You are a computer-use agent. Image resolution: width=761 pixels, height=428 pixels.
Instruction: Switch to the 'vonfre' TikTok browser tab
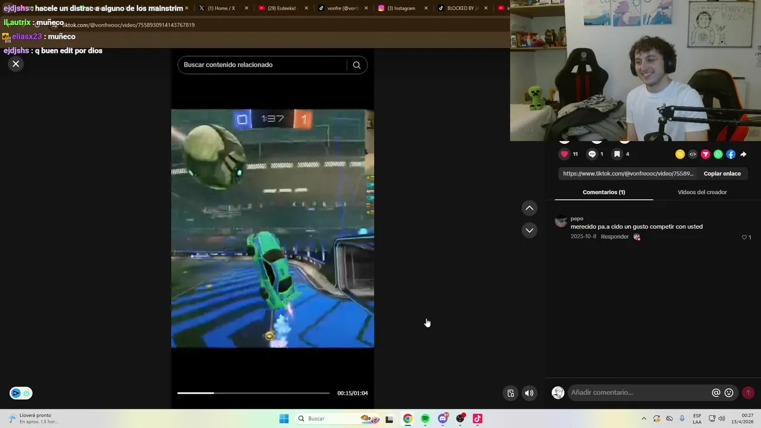[x=342, y=8]
